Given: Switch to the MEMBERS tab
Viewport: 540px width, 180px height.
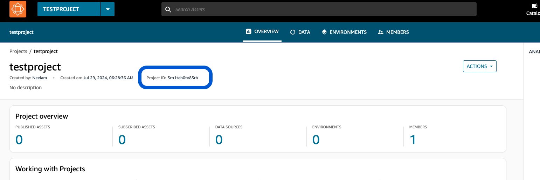Looking at the screenshot, I should point(393,32).
